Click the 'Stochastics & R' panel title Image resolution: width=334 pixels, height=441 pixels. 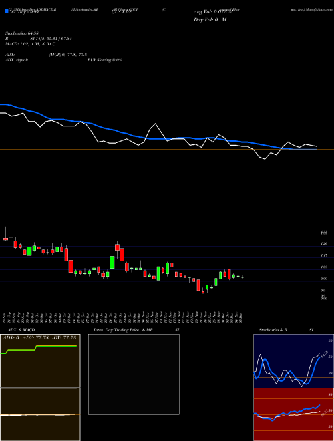tap(273, 330)
